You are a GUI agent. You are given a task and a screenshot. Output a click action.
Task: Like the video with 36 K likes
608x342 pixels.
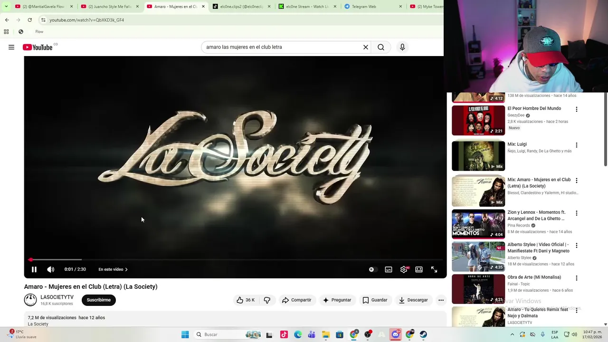point(246,300)
